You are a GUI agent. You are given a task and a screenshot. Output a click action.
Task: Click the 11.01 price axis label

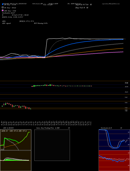[127, 83]
